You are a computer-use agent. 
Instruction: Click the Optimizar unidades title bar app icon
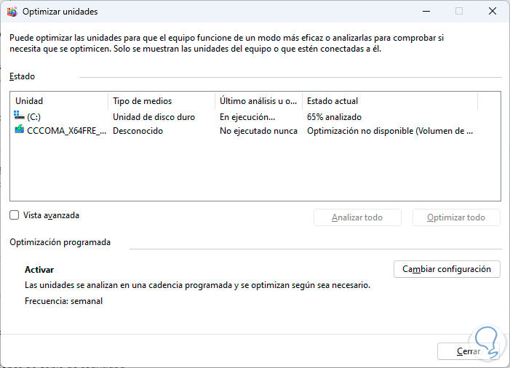point(12,12)
